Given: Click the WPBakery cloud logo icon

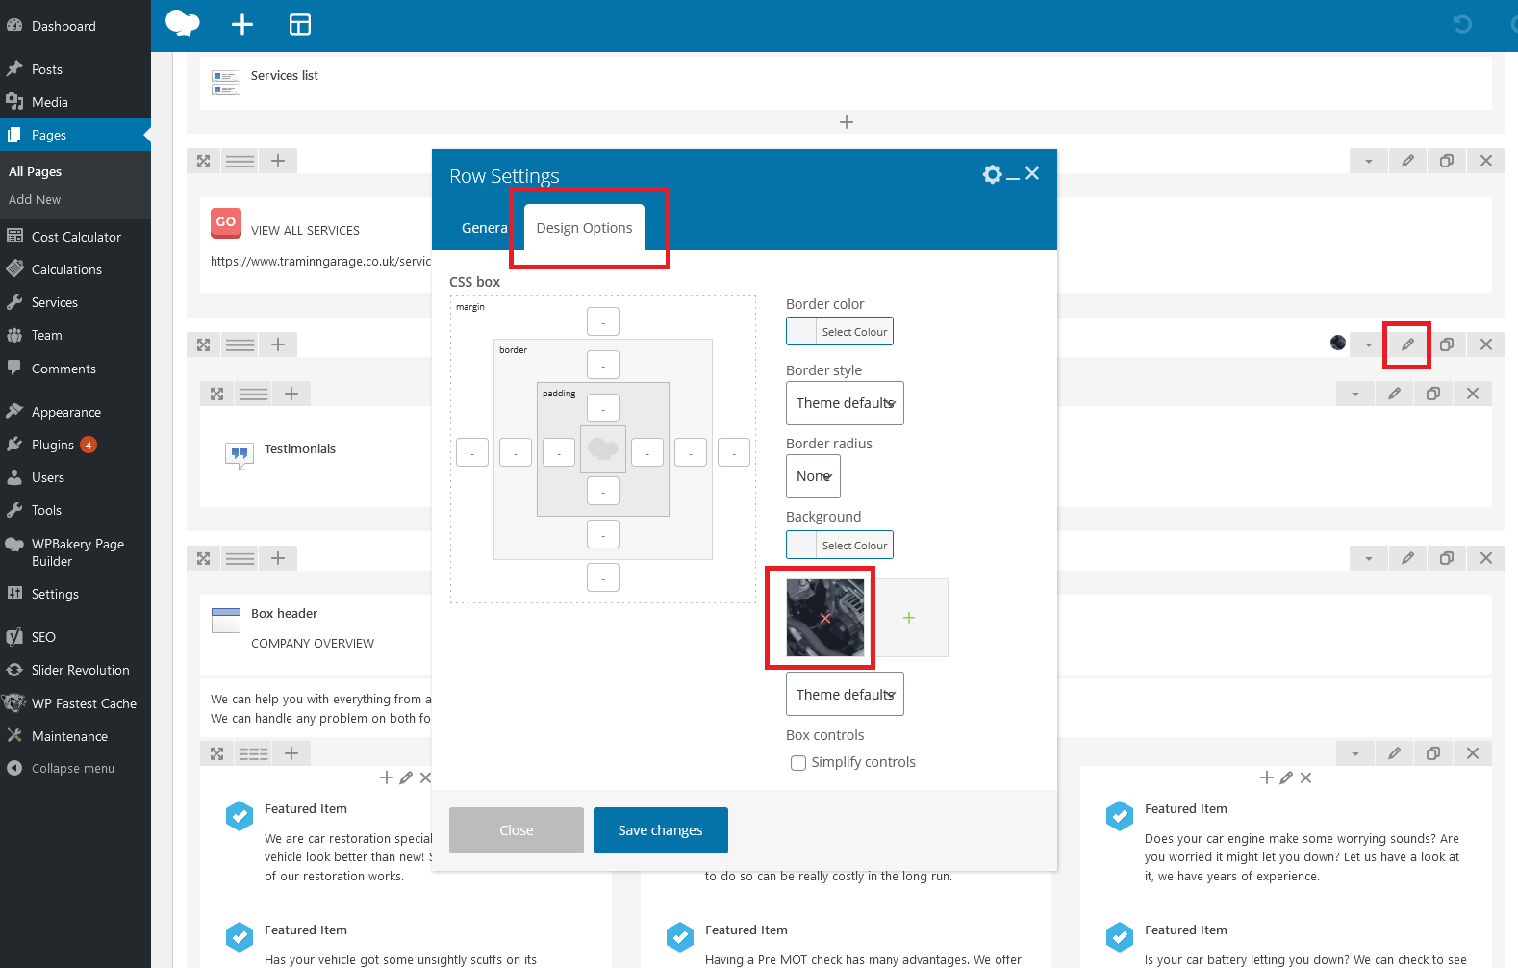Looking at the screenshot, I should click(x=182, y=23).
